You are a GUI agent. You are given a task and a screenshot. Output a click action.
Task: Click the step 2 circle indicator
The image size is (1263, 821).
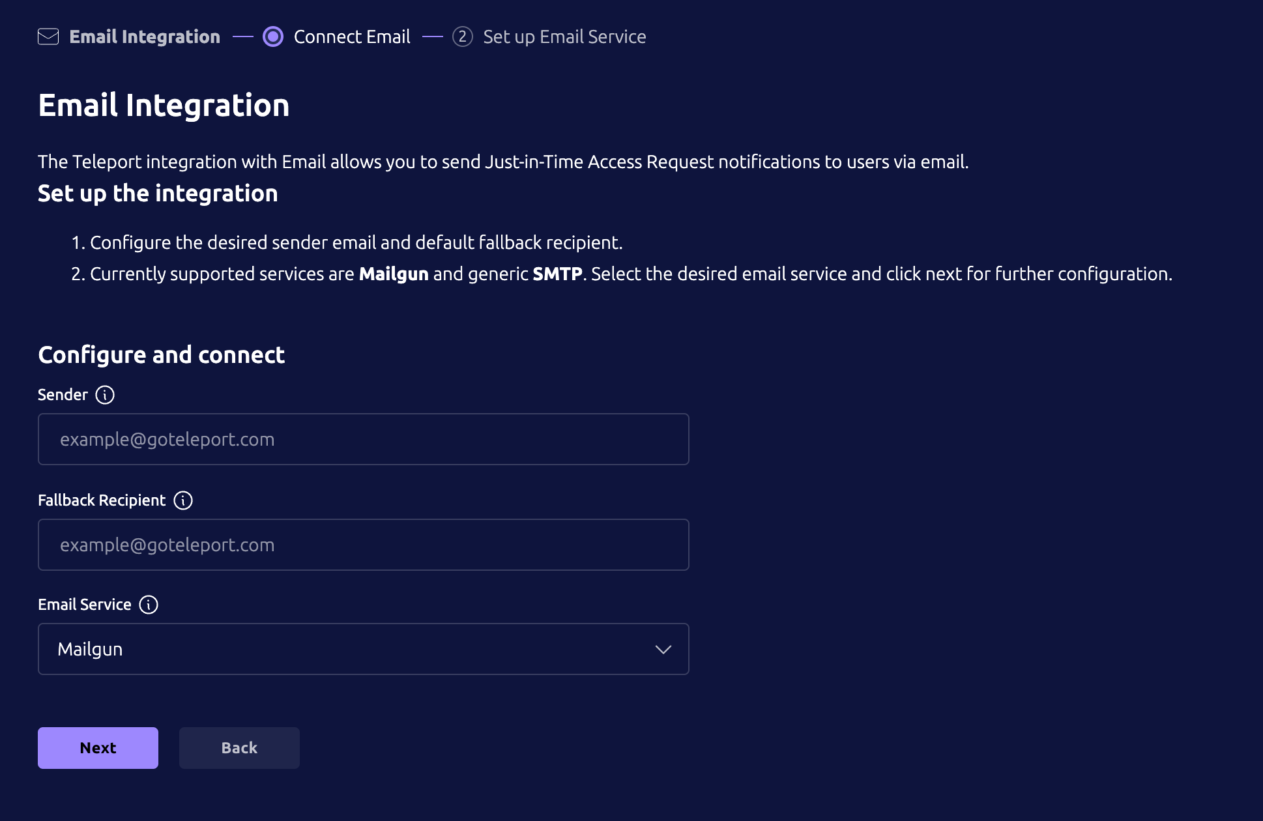[463, 37]
